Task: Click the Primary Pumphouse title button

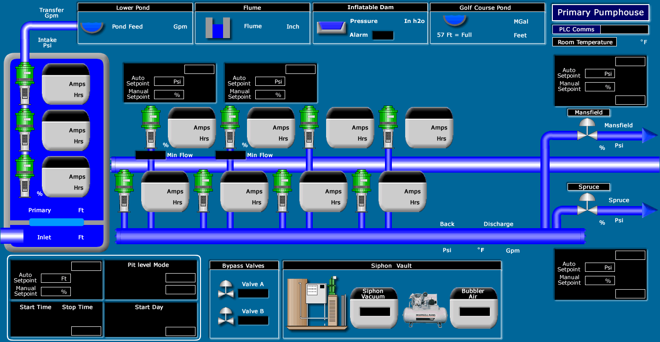Action: tap(600, 13)
